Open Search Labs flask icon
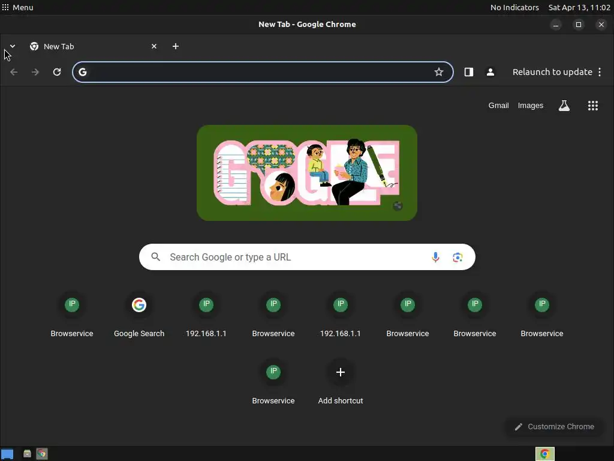Screen dimensions: 614x461 564,106
